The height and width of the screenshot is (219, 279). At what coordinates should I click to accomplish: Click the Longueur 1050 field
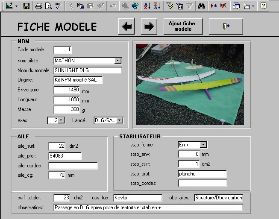[67, 99]
